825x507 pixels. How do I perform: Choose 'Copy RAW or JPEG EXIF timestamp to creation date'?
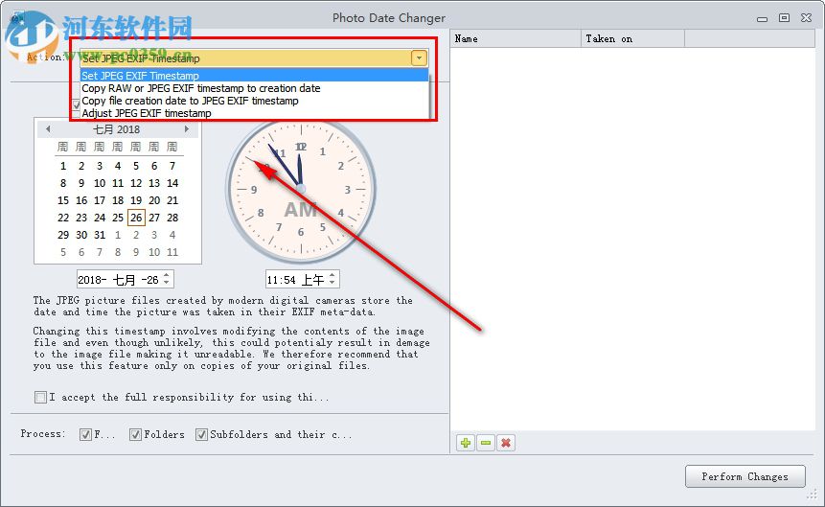(x=255, y=88)
